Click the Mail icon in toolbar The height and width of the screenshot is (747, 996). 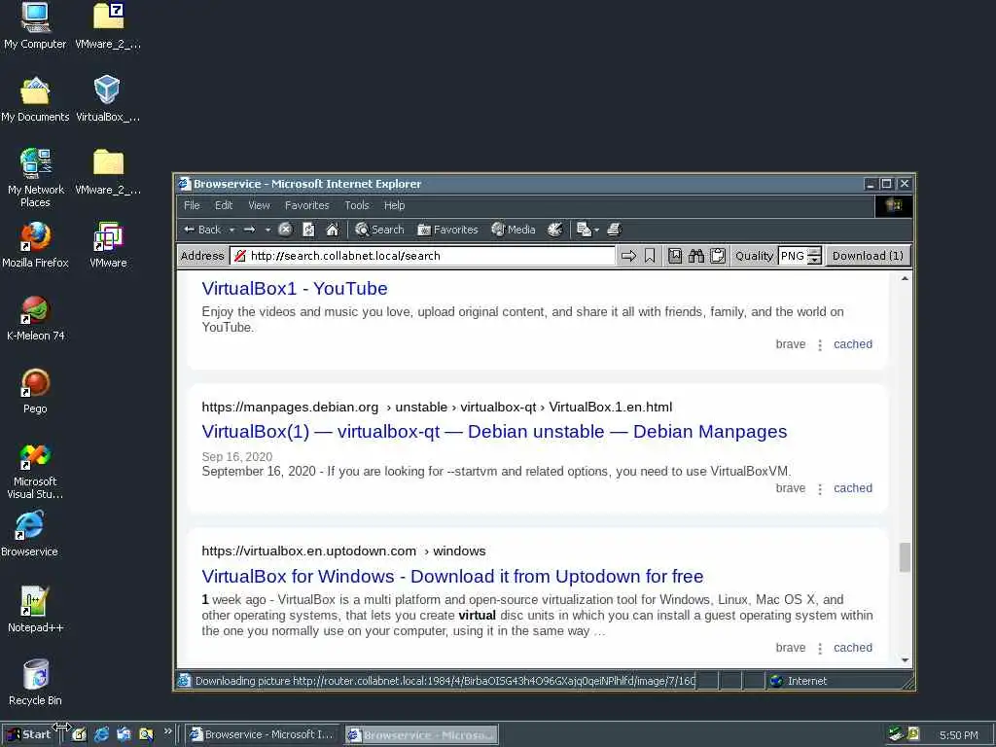[584, 230]
